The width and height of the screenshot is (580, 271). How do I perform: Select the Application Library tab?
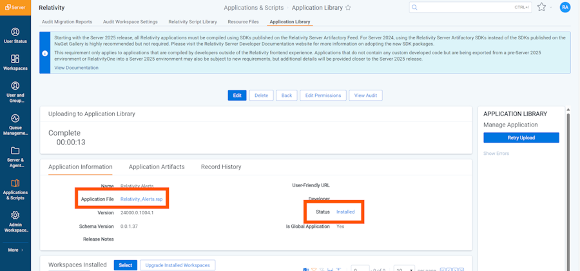click(290, 22)
